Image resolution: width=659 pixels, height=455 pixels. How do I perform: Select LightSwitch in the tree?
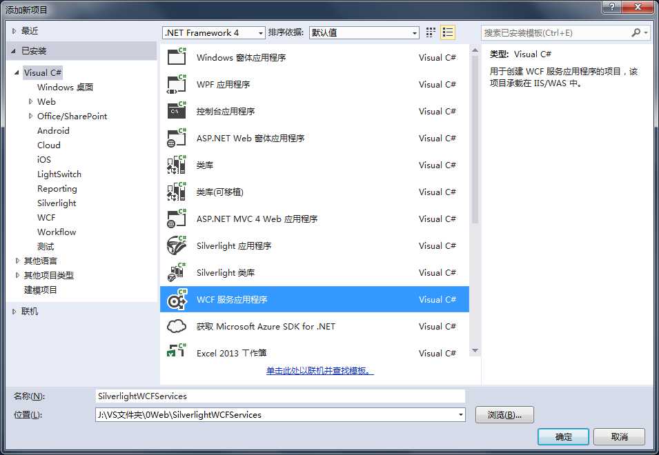coord(59,174)
